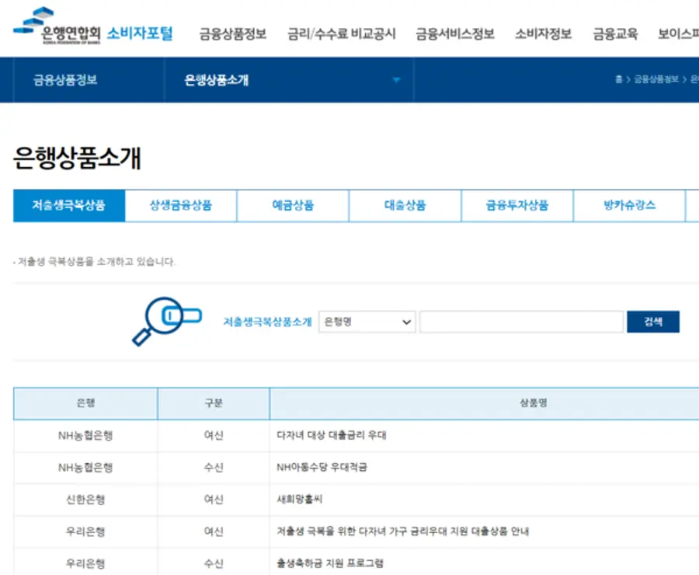Screen dimensions: 699x575
Task: Switch to the 대출상품 tab
Action: click(x=405, y=206)
